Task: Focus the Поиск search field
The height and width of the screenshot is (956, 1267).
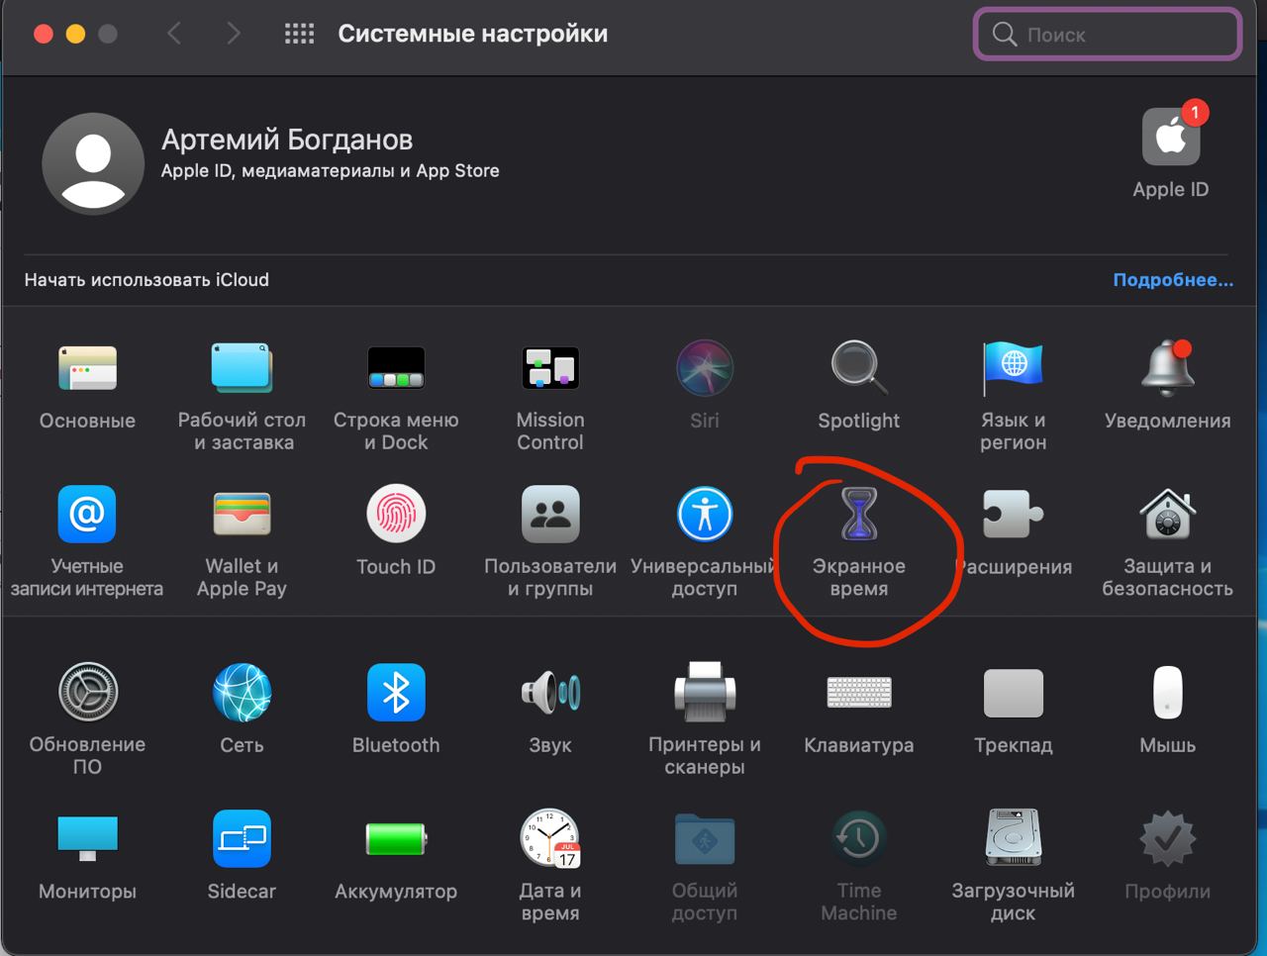Action: coord(1109,35)
